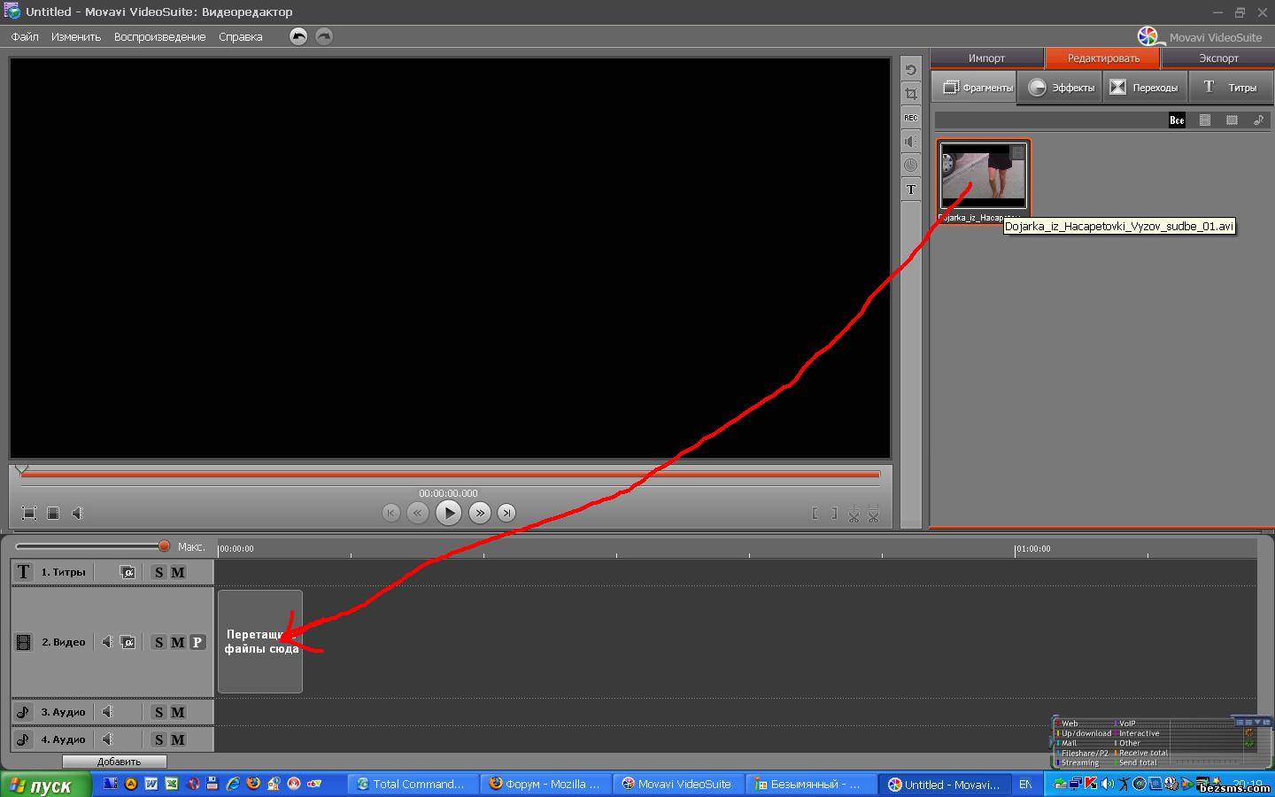The width and height of the screenshot is (1275, 797).
Task: Click the snapshot frame icon below preview
Action: [x=53, y=513]
